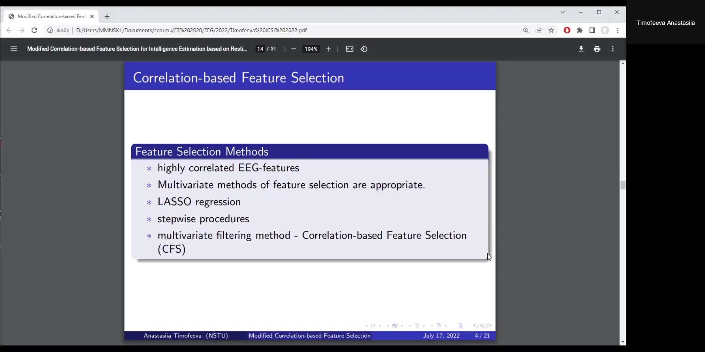The width and height of the screenshot is (705, 352).
Task: Click the address bar file URL
Action: tap(191, 30)
